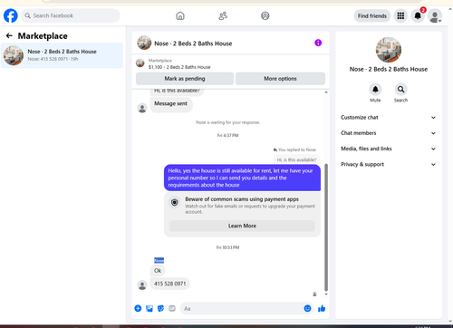Click the sender avatar beside Message sent
453x328 pixels.
[142, 108]
